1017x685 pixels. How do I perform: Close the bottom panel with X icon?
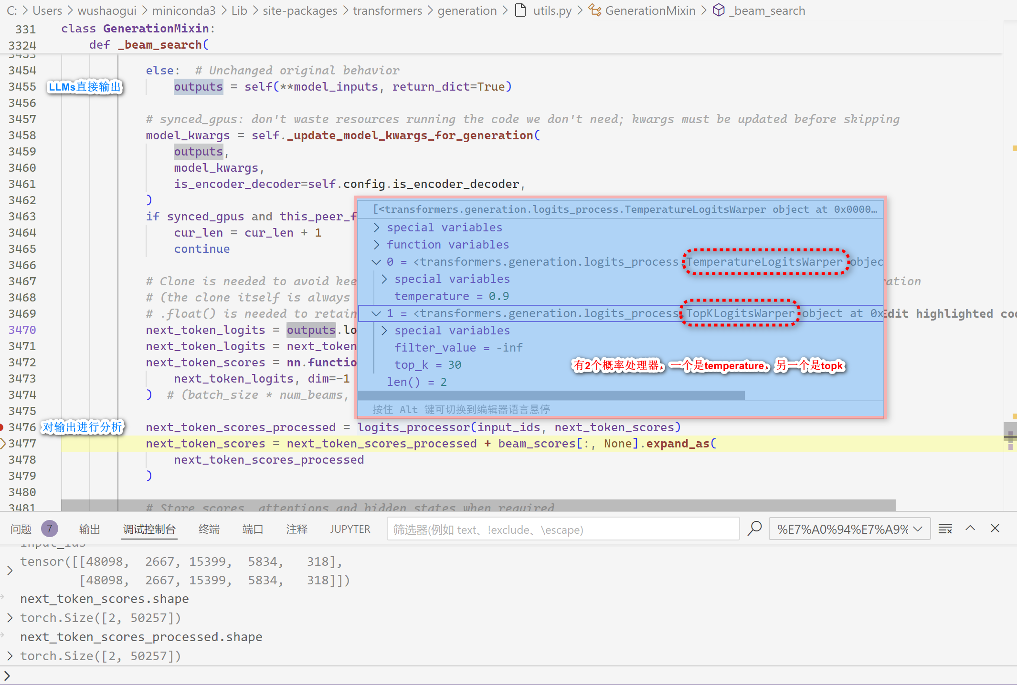click(x=995, y=529)
